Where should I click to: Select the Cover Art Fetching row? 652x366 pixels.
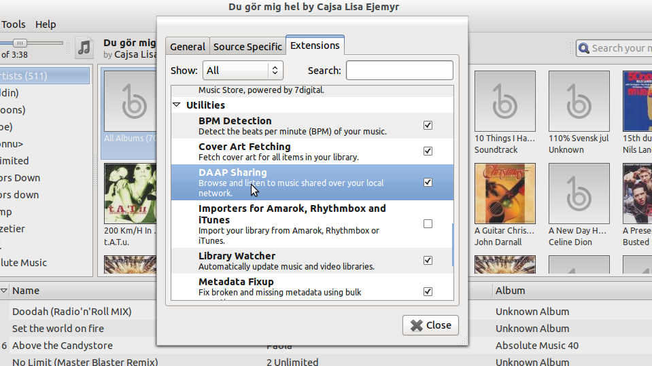[x=312, y=151]
